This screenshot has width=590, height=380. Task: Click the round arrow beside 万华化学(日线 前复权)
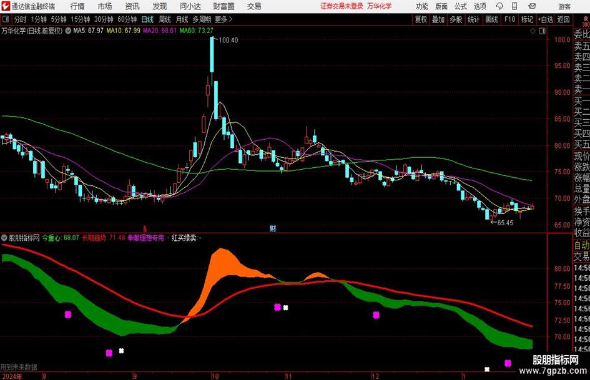tap(68, 31)
